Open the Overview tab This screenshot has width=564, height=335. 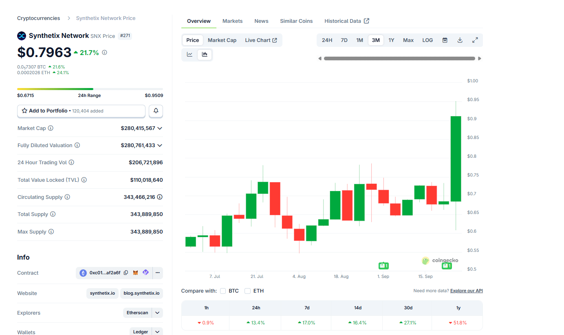[x=199, y=21]
